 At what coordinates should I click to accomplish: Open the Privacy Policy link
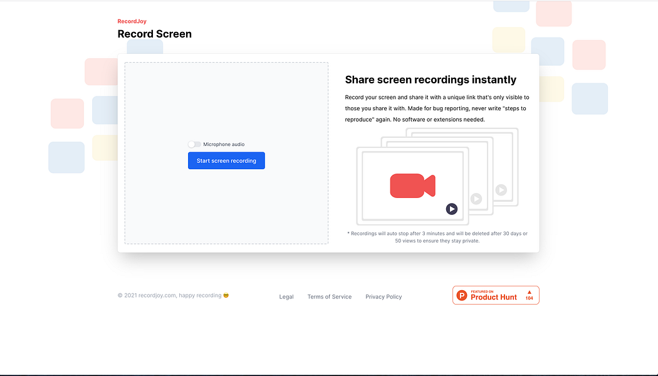384,296
